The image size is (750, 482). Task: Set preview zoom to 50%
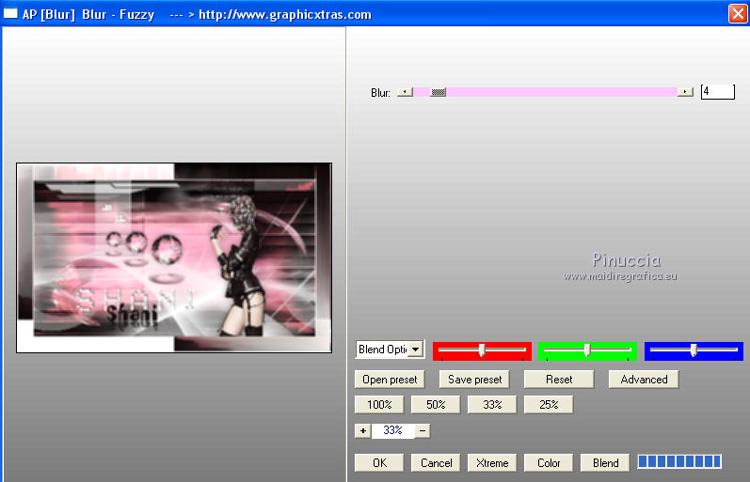[436, 405]
